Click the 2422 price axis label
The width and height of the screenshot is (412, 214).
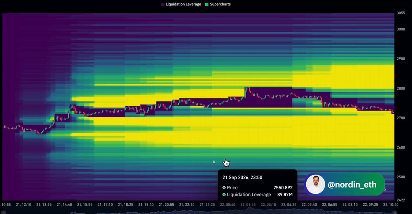(x=401, y=200)
